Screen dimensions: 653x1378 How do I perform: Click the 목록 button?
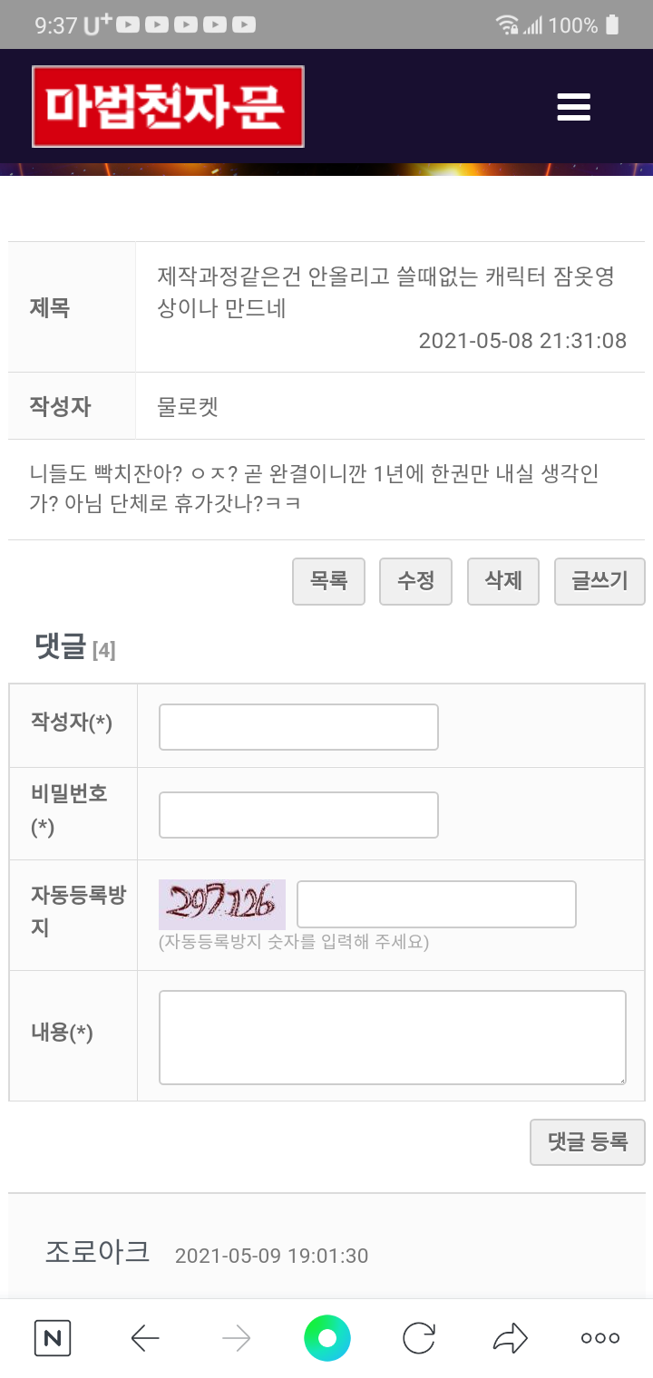coord(328,581)
